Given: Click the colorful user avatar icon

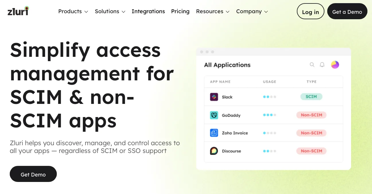Looking at the screenshot, I should pyautogui.click(x=335, y=65).
